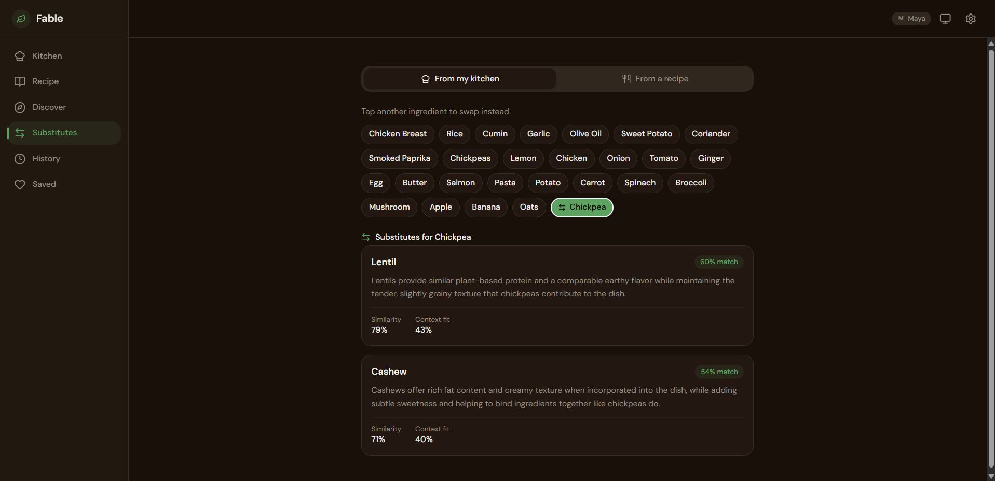This screenshot has height=481, width=995.
Task: Choose the Coriander chip
Action: [x=711, y=134]
